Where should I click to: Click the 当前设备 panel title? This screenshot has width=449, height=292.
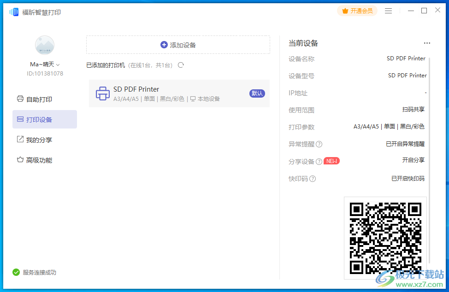(303, 43)
